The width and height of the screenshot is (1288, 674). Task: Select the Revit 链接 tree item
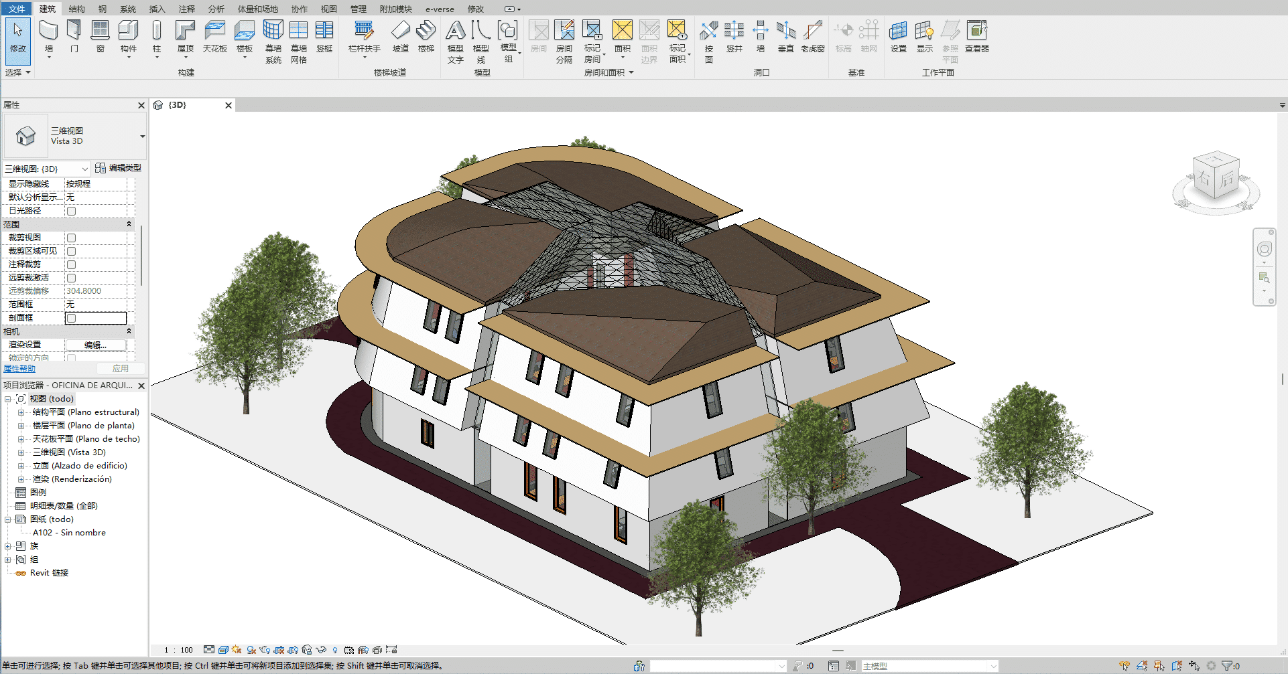tap(49, 573)
